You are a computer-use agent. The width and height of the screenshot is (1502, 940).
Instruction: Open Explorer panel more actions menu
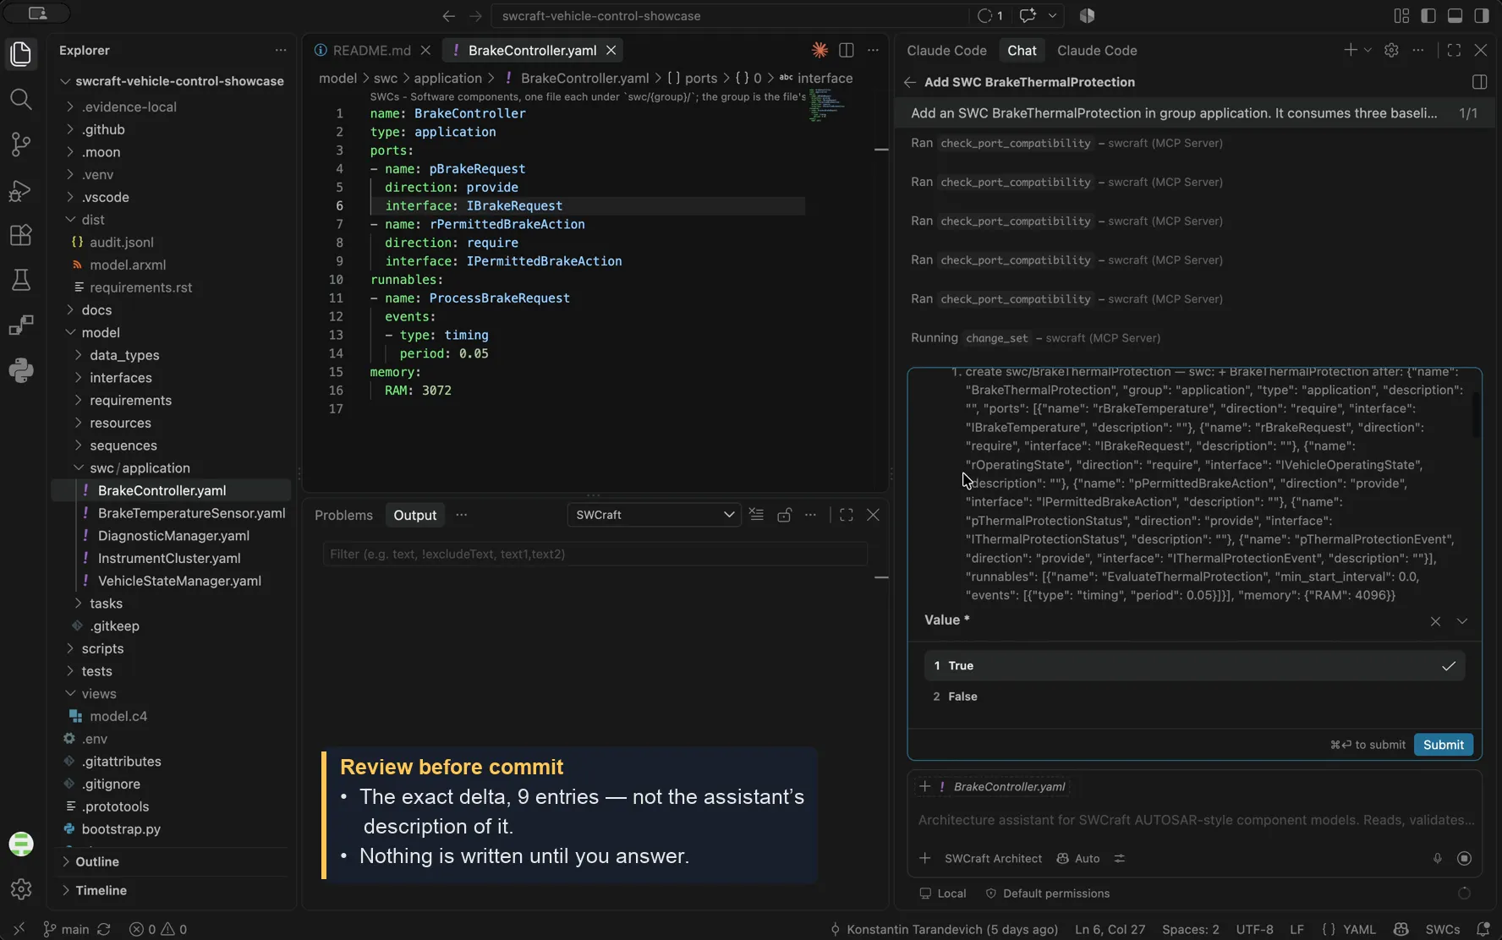coord(281,51)
